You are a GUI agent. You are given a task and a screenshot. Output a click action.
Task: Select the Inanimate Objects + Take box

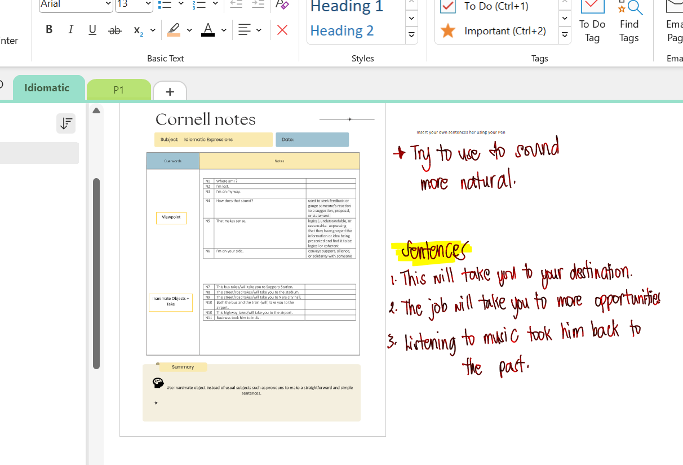click(171, 302)
